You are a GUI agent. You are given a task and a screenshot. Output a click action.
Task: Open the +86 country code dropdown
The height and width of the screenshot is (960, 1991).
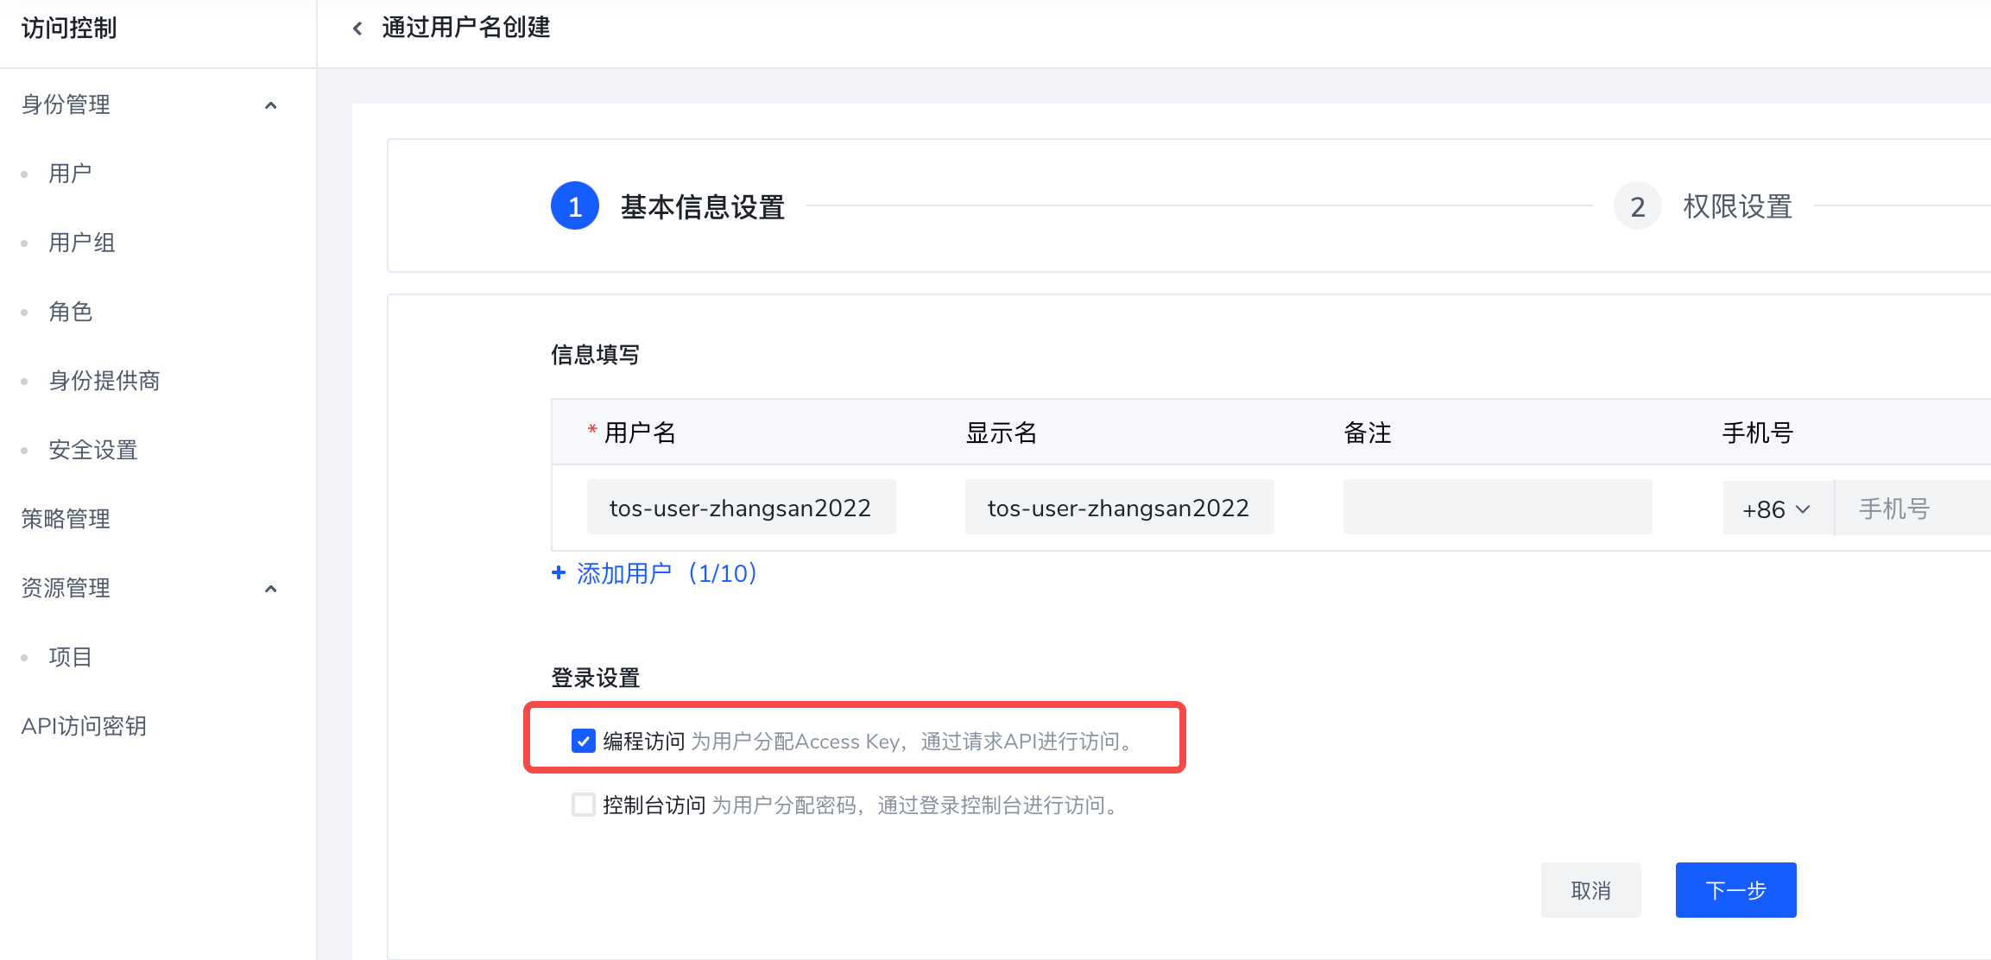point(1776,508)
